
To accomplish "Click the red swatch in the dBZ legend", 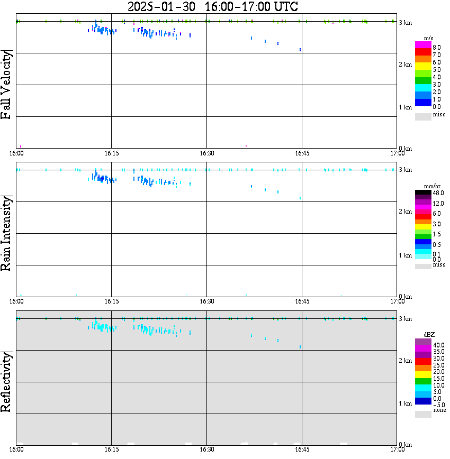I will [423, 362].
